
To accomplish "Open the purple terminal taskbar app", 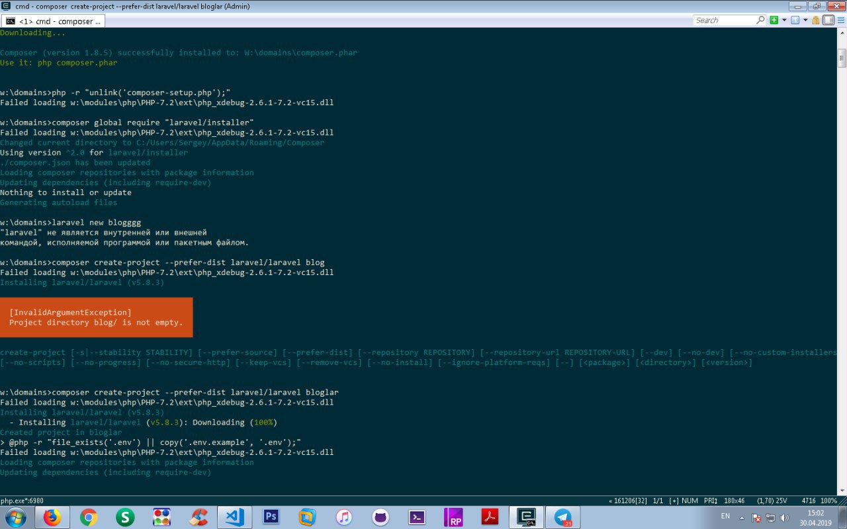I will point(416,517).
